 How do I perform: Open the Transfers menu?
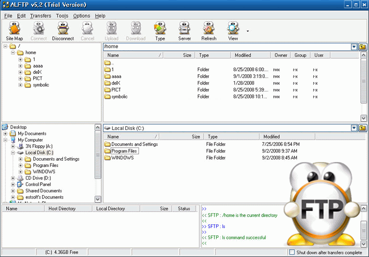pyautogui.click(x=40, y=16)
